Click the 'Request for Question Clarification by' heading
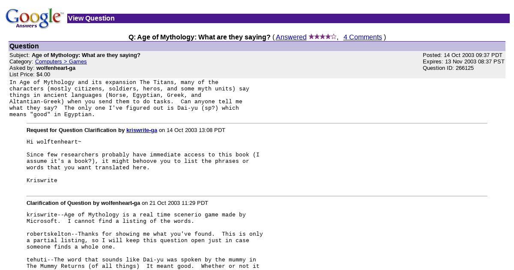This screenshot has height=270, width=514. (x=75, y=130)
